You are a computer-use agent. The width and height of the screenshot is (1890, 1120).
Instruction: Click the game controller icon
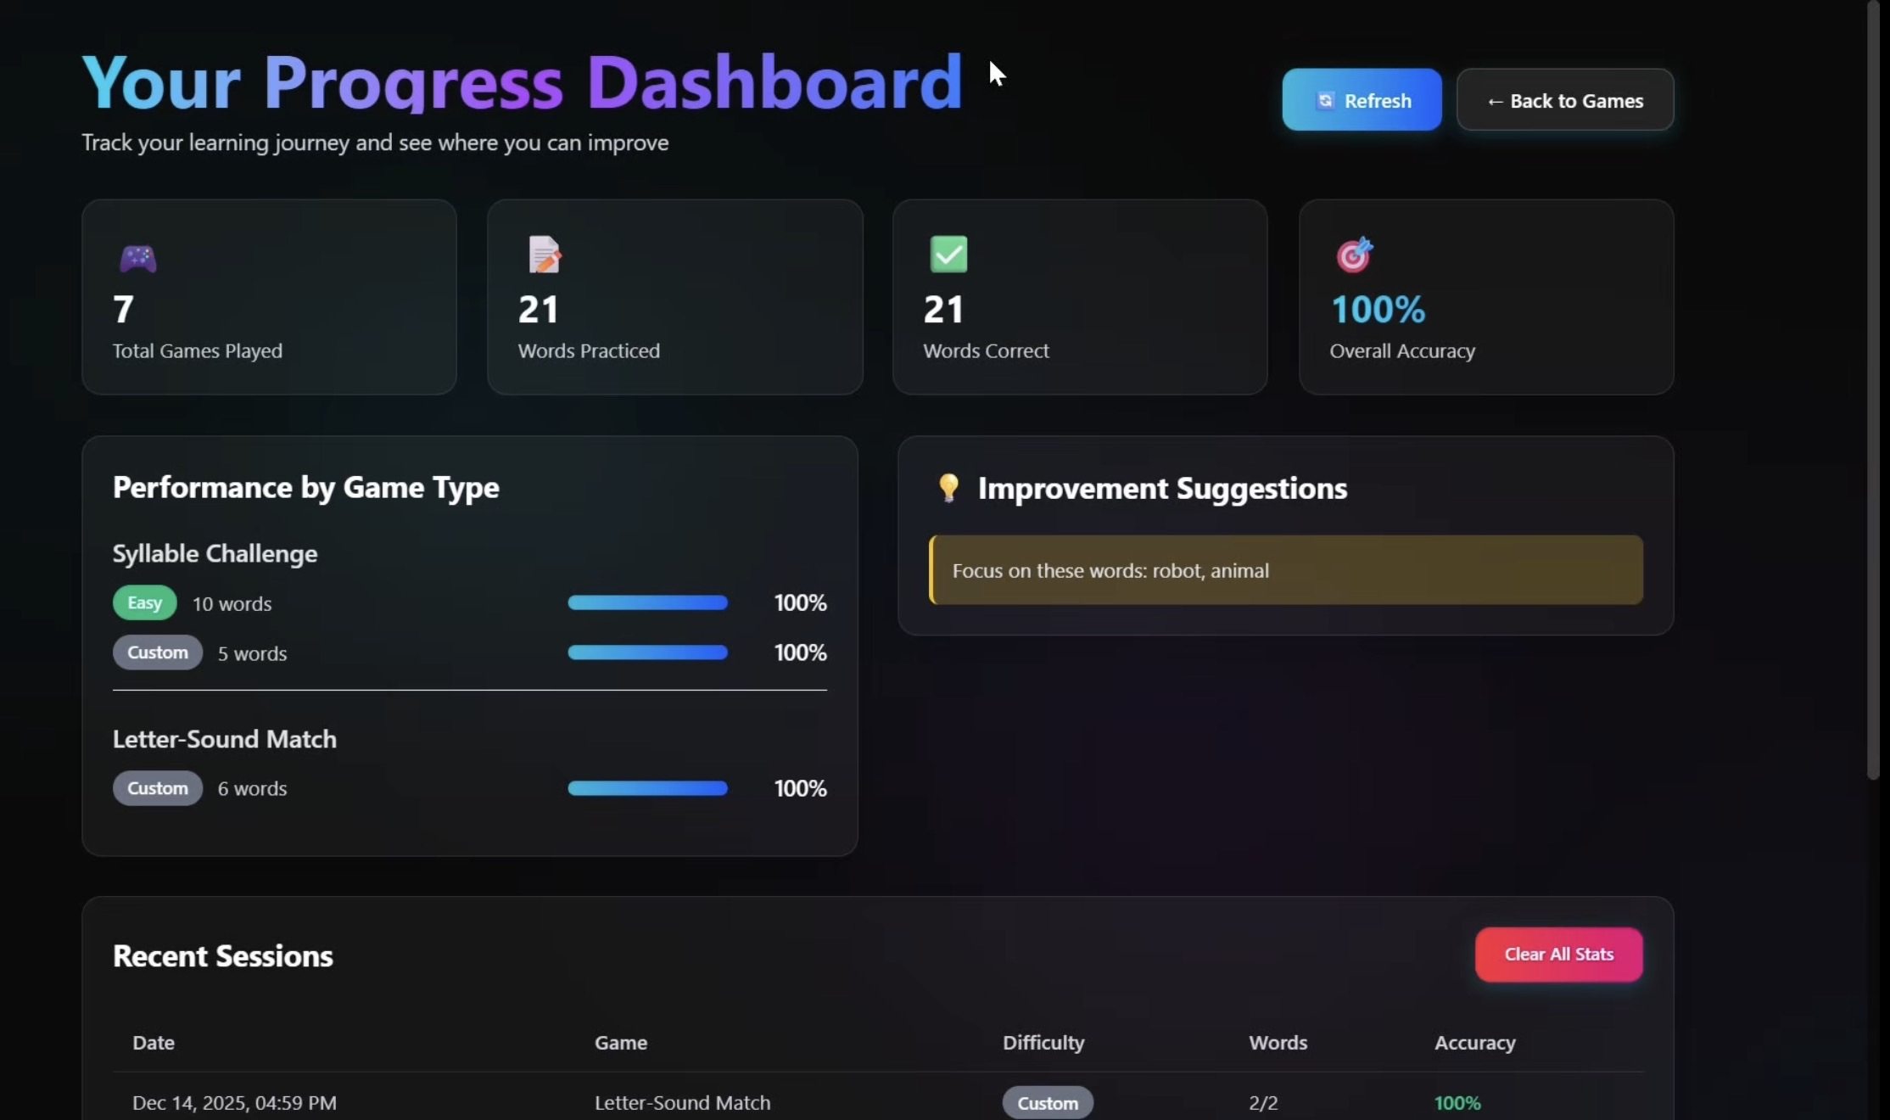click(137, 258)
